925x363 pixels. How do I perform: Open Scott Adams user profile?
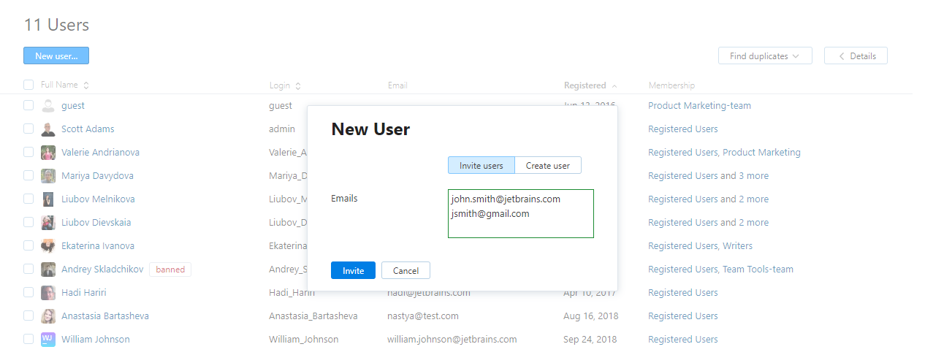(x=88, y=129)
